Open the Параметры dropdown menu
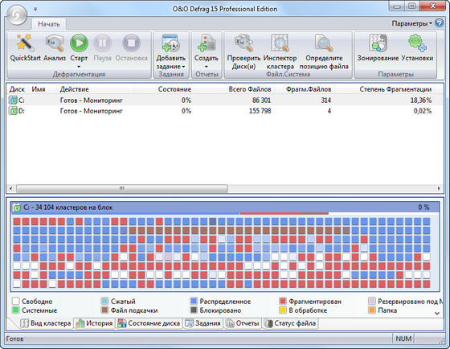 coord(411,23)
